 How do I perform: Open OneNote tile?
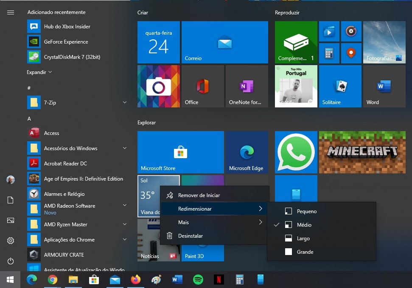(x=247, y=86)
